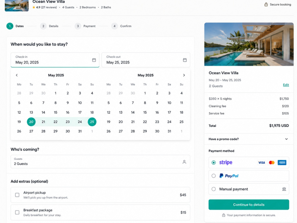
Task: Click the Mastercard icon
Action: [272, 163]
